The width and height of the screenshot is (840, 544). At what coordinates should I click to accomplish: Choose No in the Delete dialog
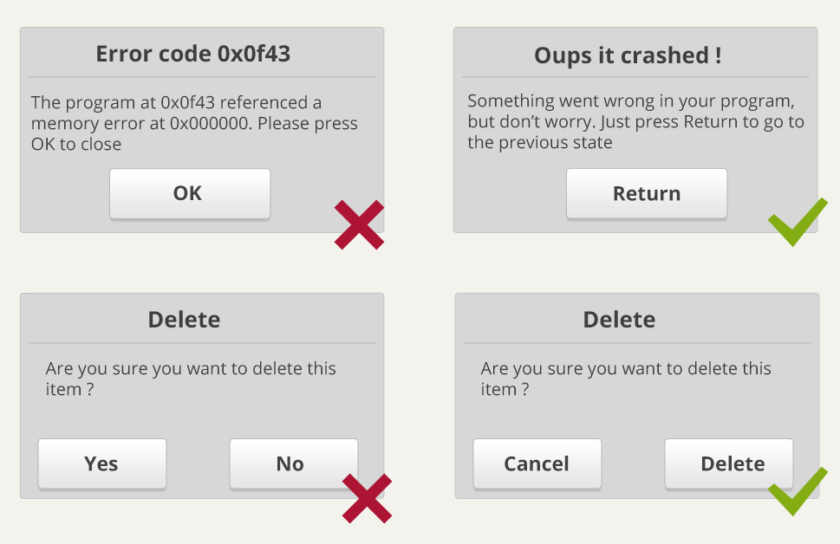(294, 463)
